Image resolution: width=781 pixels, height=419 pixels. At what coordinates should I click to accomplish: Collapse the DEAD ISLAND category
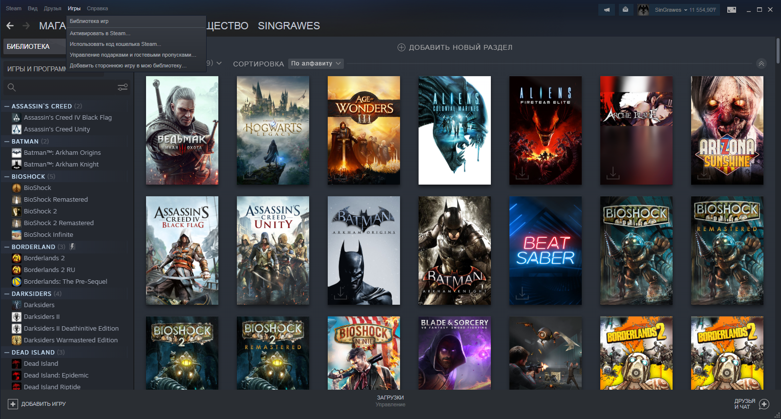pos(7,352)
